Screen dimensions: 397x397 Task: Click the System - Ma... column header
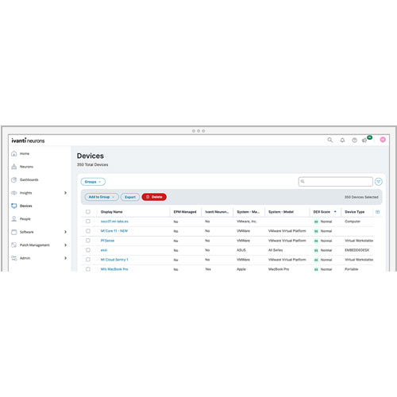point(248,212)
